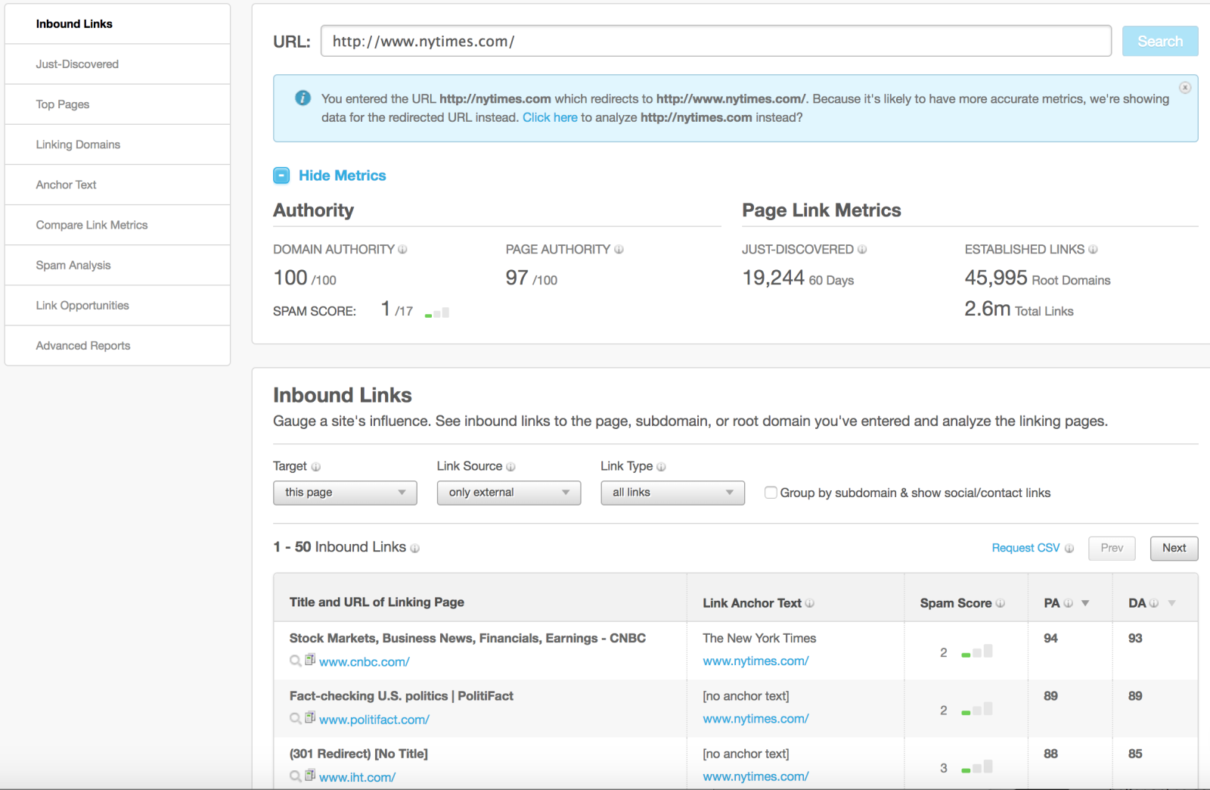Open Advanced Reports in sidebar
The image size is (1210, 790).
(x=117, y=346)
